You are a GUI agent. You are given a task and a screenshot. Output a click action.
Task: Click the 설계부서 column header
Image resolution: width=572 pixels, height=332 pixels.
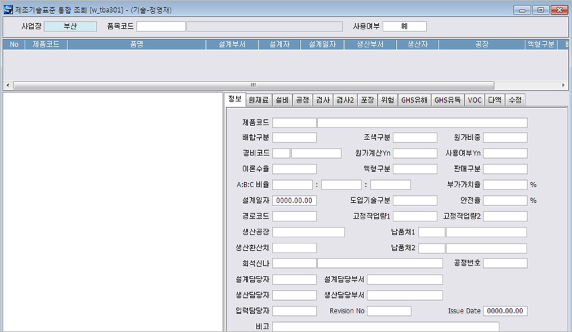click(x=232, y=44)
